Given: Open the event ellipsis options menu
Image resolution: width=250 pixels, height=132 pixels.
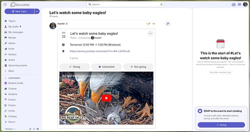Looking at the screenshot, I should 150,33.
